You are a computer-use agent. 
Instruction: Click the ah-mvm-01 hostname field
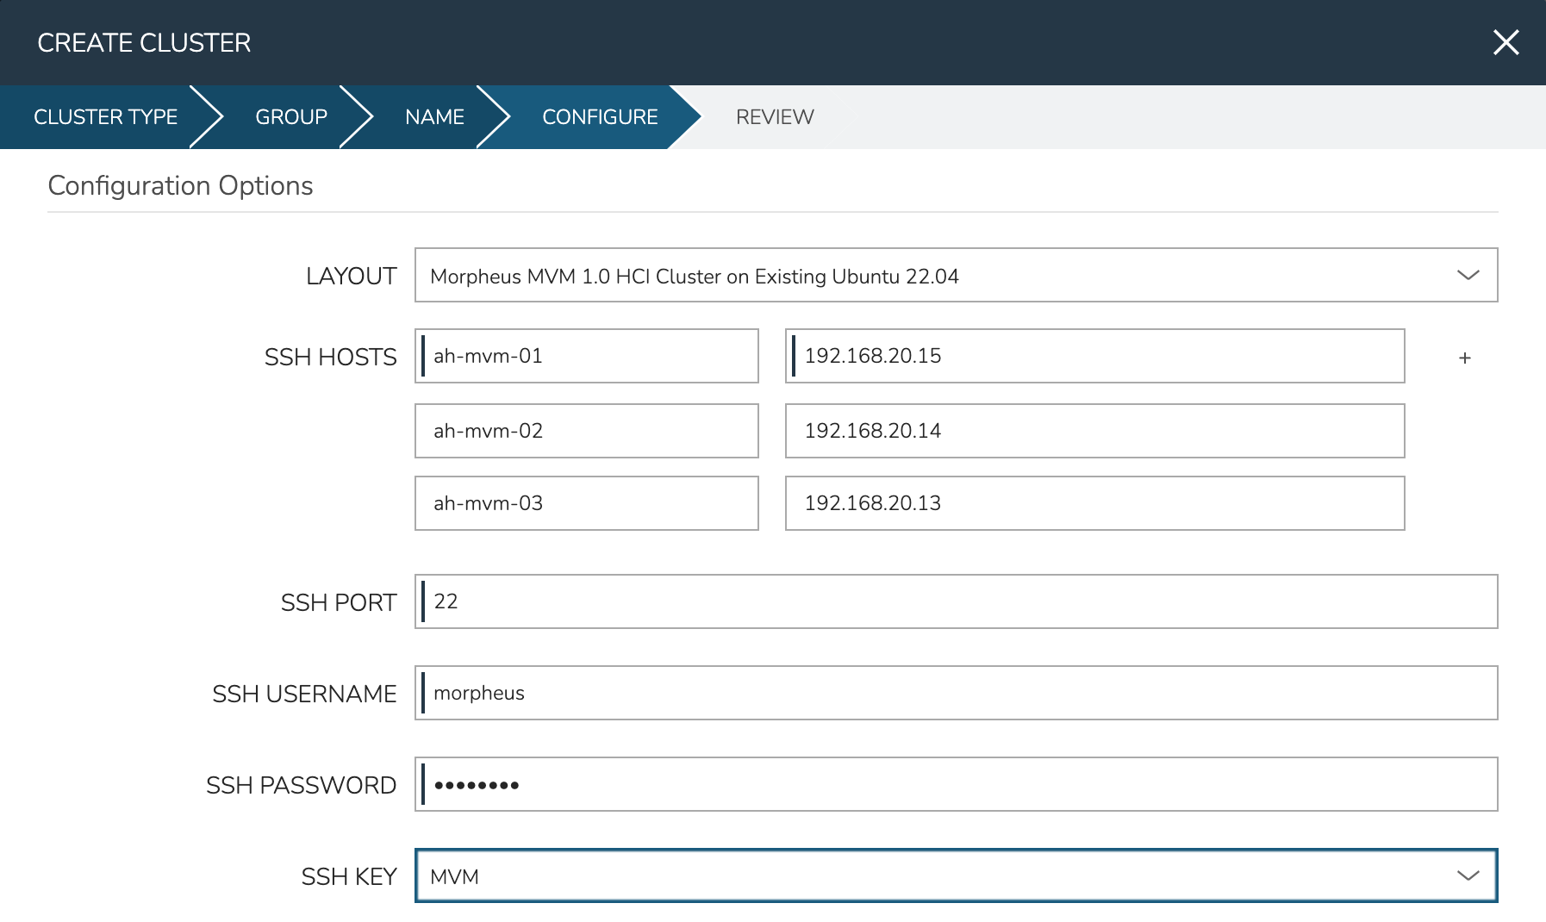point(586,356)
